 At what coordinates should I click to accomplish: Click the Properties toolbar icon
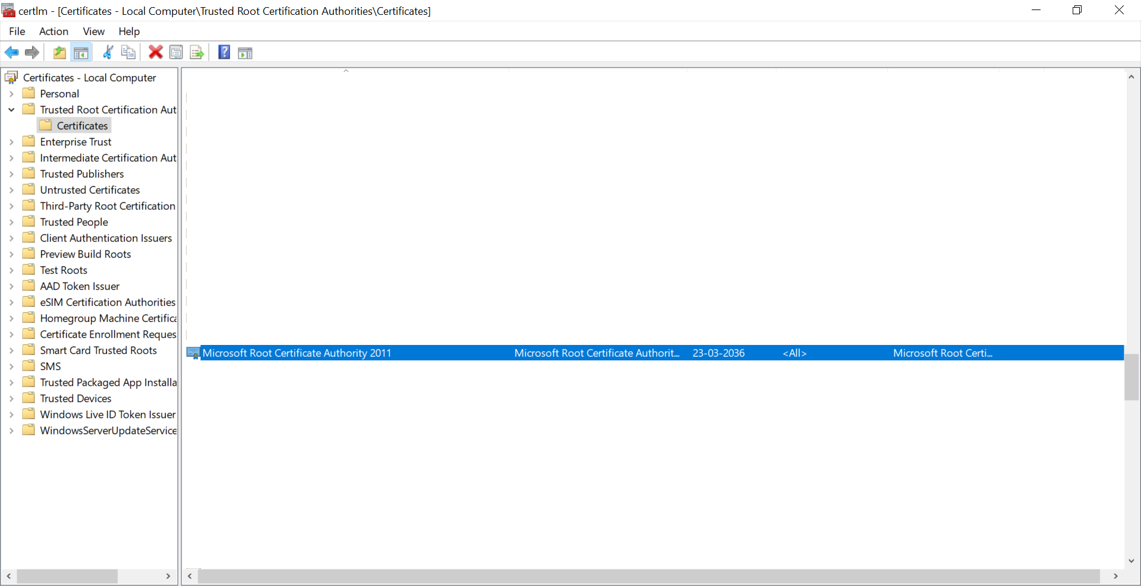coord(176,53)
